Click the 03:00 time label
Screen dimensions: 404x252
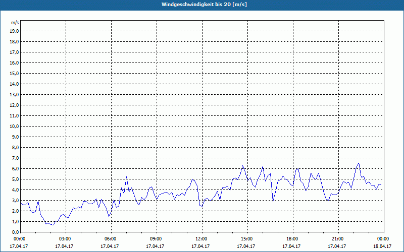point(66,239)
